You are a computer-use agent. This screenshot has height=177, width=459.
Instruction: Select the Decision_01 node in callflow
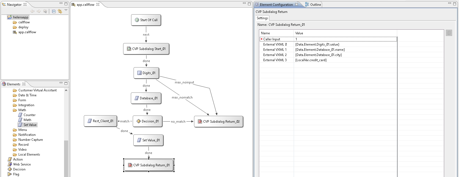click(x=148, y=121)
